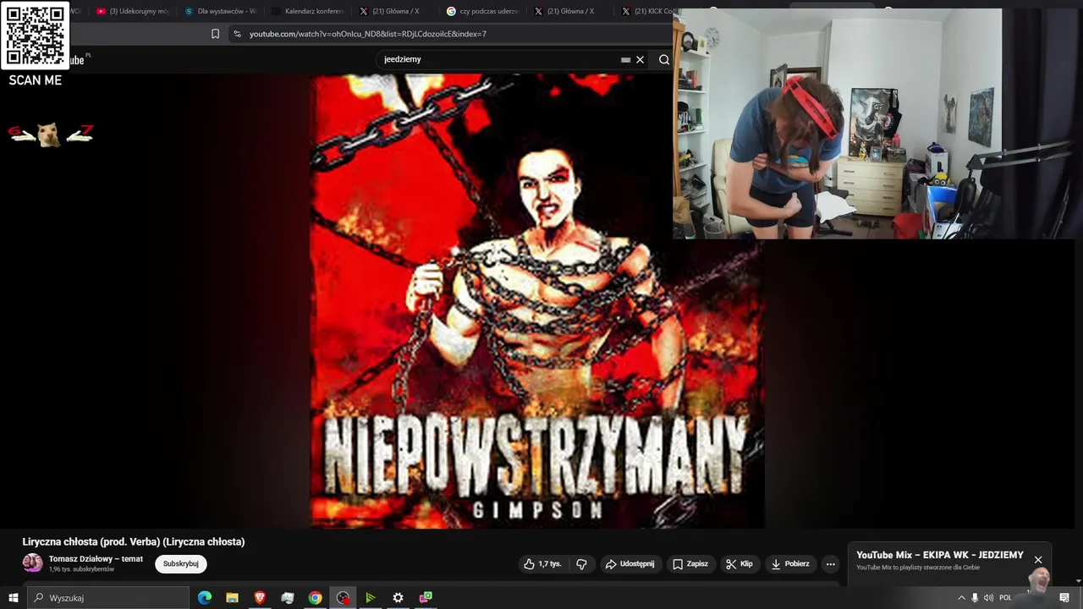Switch to 'Kalendarz konferenc' tab

click(308, 11)
